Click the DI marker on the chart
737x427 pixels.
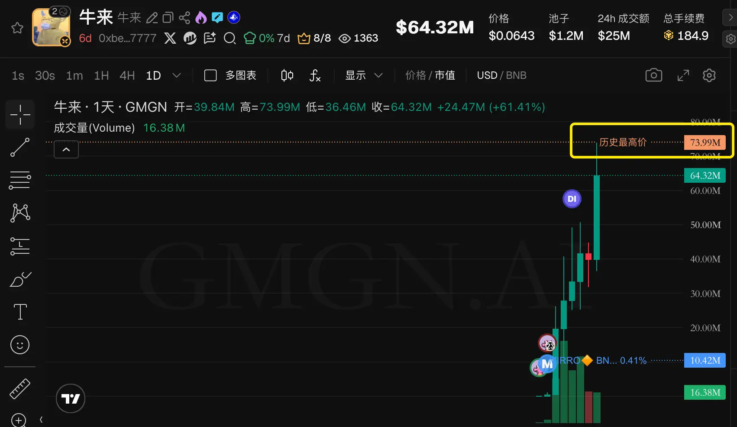pyautogui.click(x=572, y=199)
